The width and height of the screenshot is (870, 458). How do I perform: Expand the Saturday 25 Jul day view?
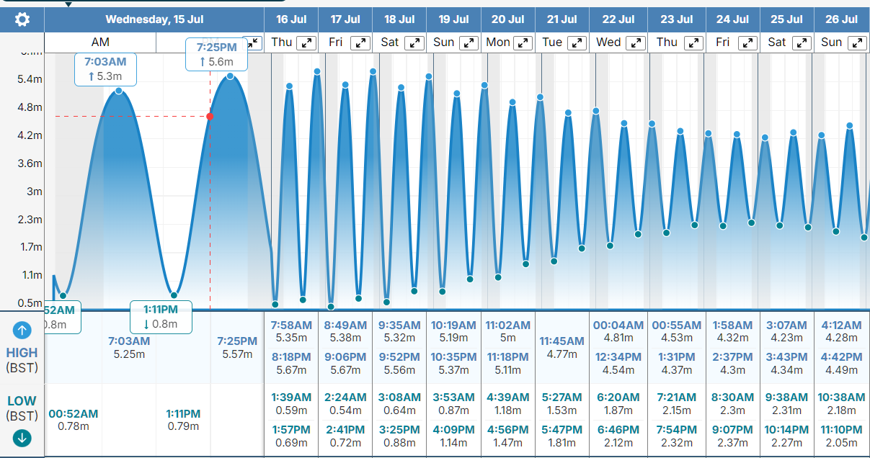(802, 42)
